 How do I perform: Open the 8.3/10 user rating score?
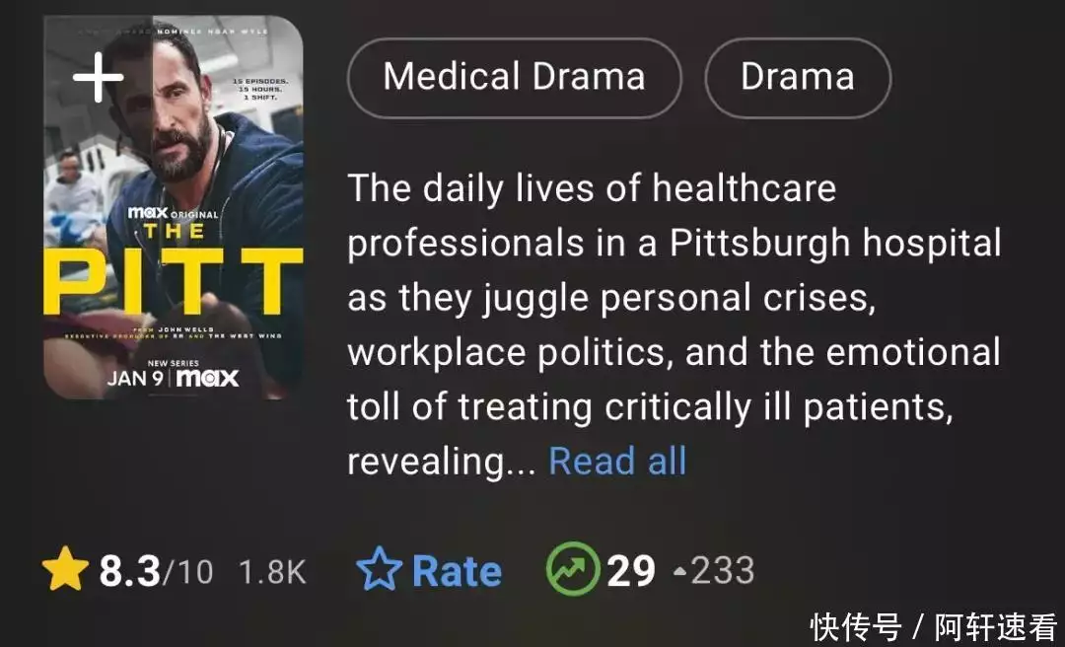click(x=156, y=571)
